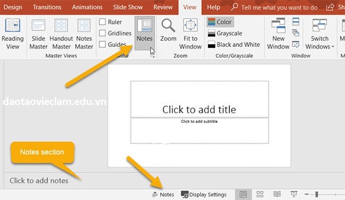The height and width of the screenshot is (200, 345).
Task: Select the View tab
Action: coord(189,7)
